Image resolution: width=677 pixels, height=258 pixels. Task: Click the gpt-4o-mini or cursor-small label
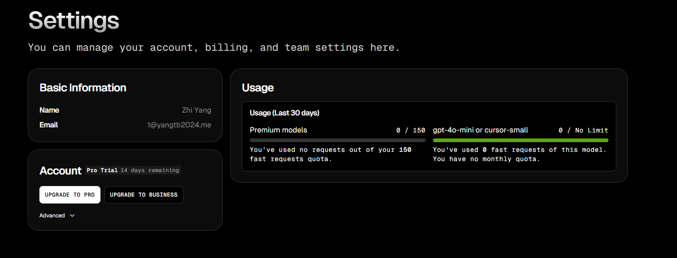[x=480, y=130]
